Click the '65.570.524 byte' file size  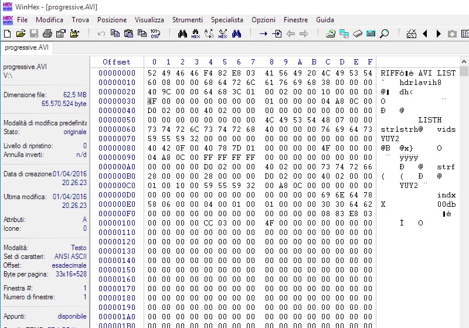tap(64, 104)
